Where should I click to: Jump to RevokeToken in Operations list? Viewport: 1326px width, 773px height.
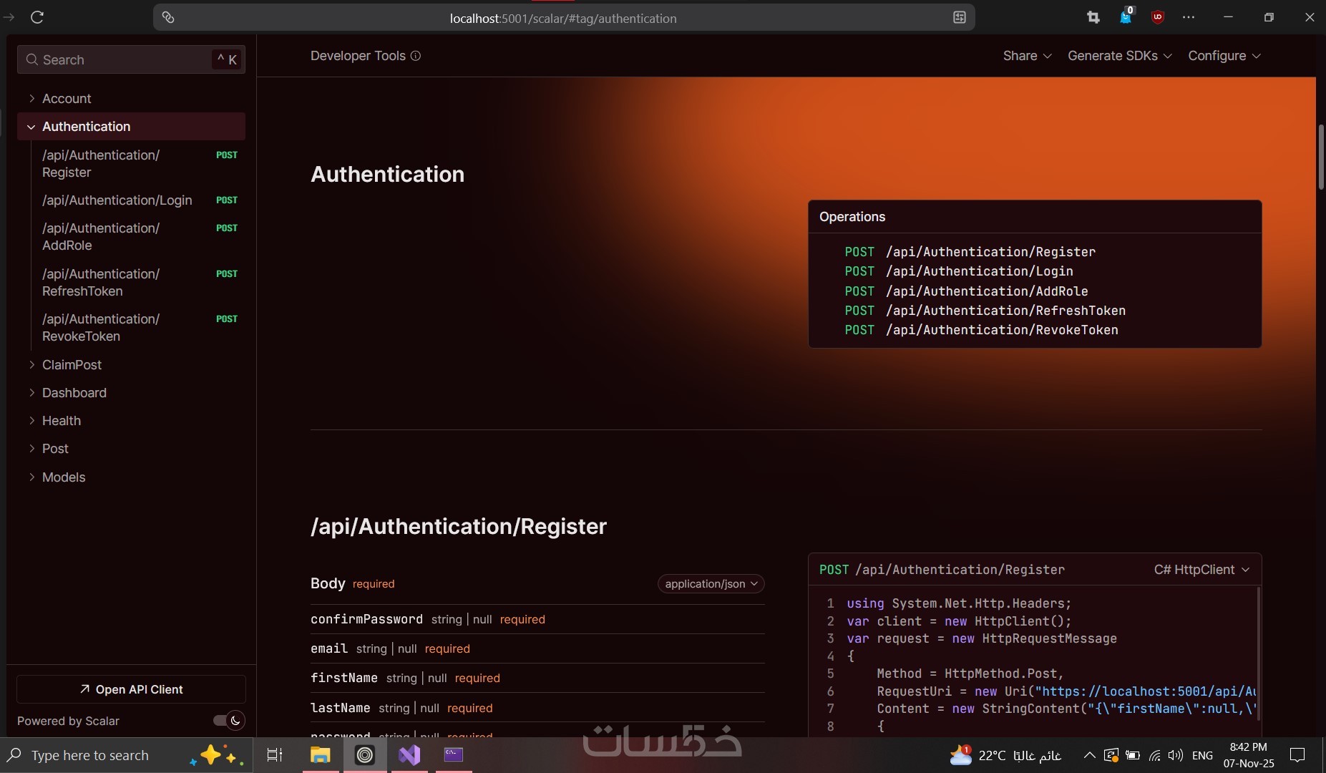[x=981, y=330]
